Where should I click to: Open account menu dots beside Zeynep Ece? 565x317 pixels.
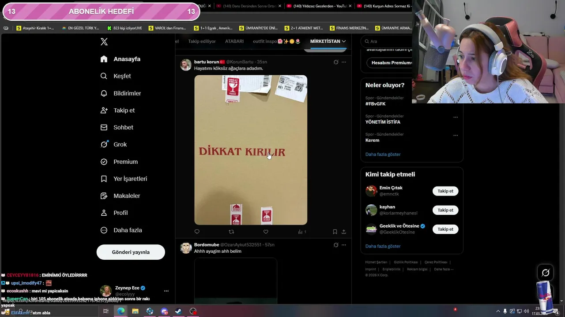[166, 291]
